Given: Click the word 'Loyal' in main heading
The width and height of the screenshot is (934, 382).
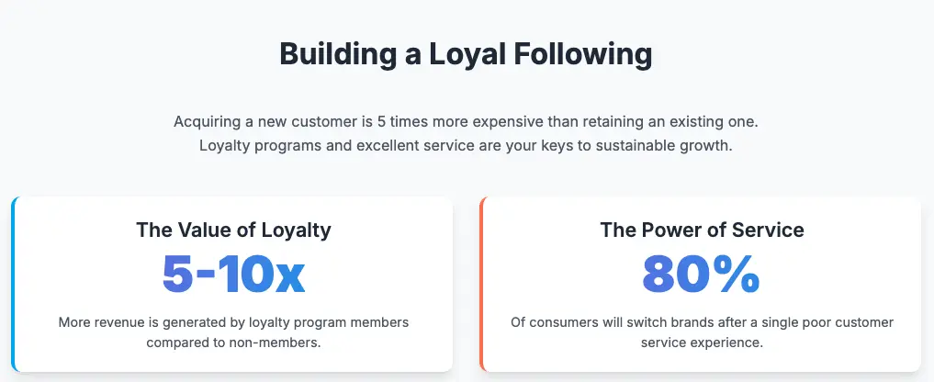Looking at the screenshot, I should 467,54.
